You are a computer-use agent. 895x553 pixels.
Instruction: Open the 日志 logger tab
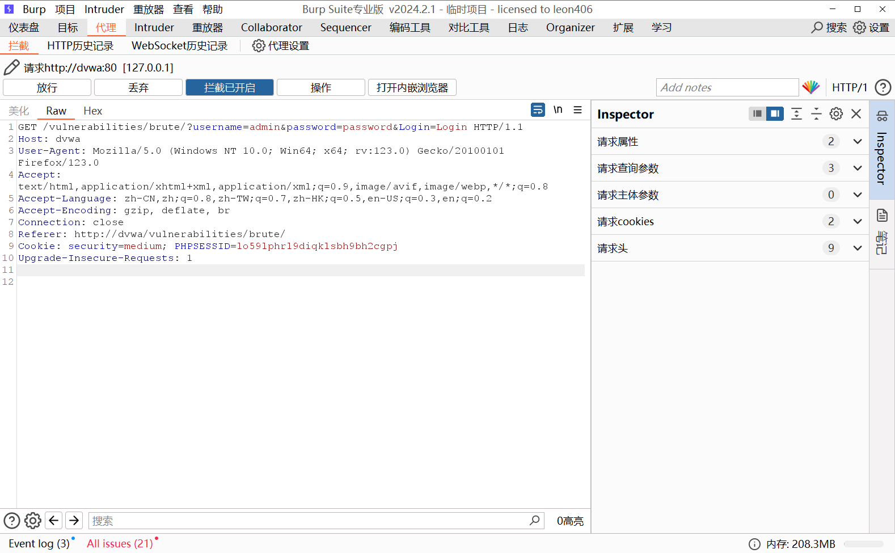click(x=518, y=27)
